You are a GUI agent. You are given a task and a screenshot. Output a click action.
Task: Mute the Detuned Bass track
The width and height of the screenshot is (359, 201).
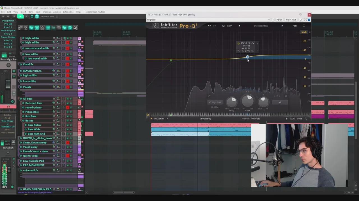tap(67, 103)
